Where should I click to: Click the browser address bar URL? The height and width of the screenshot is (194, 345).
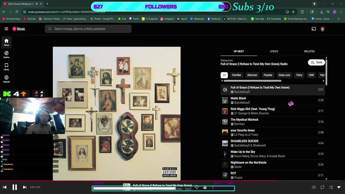(67, 12)
